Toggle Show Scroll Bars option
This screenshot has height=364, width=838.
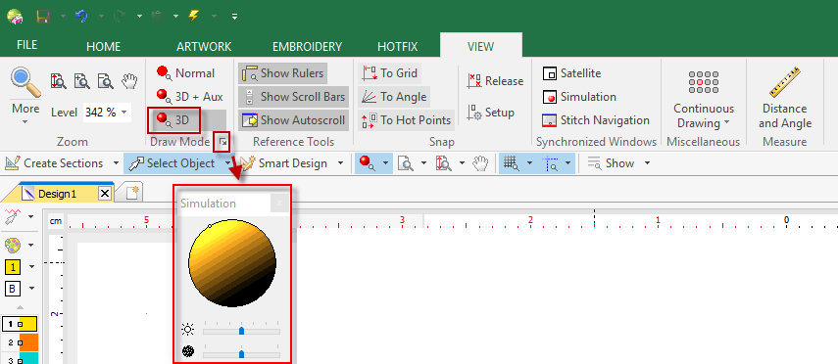pos(293,97)
